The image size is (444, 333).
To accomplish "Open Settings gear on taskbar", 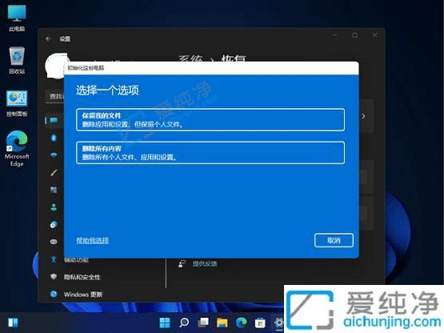I will click(x=278, y=323).
